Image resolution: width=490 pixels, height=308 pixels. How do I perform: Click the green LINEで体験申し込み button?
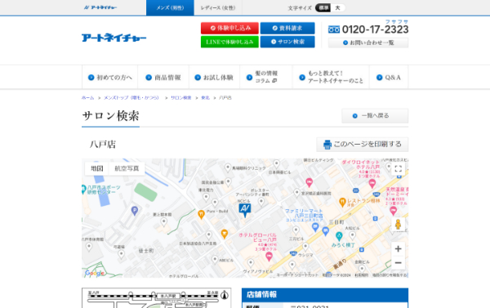click(x=229, y=42)
